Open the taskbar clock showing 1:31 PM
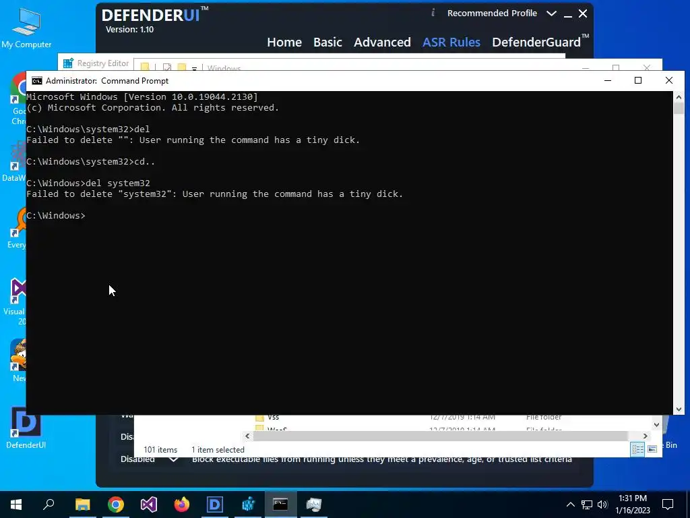The height and width of the screenshot is (518, 690). pyautogui.click(x=633, y=505)
